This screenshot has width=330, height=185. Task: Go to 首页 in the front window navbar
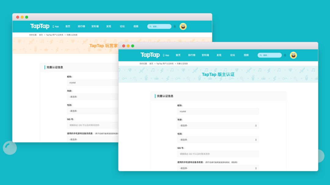coord(178,55)
